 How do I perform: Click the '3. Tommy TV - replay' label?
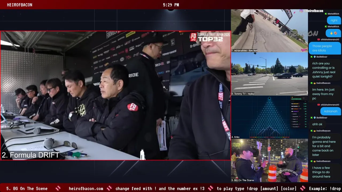coord(243,94)
